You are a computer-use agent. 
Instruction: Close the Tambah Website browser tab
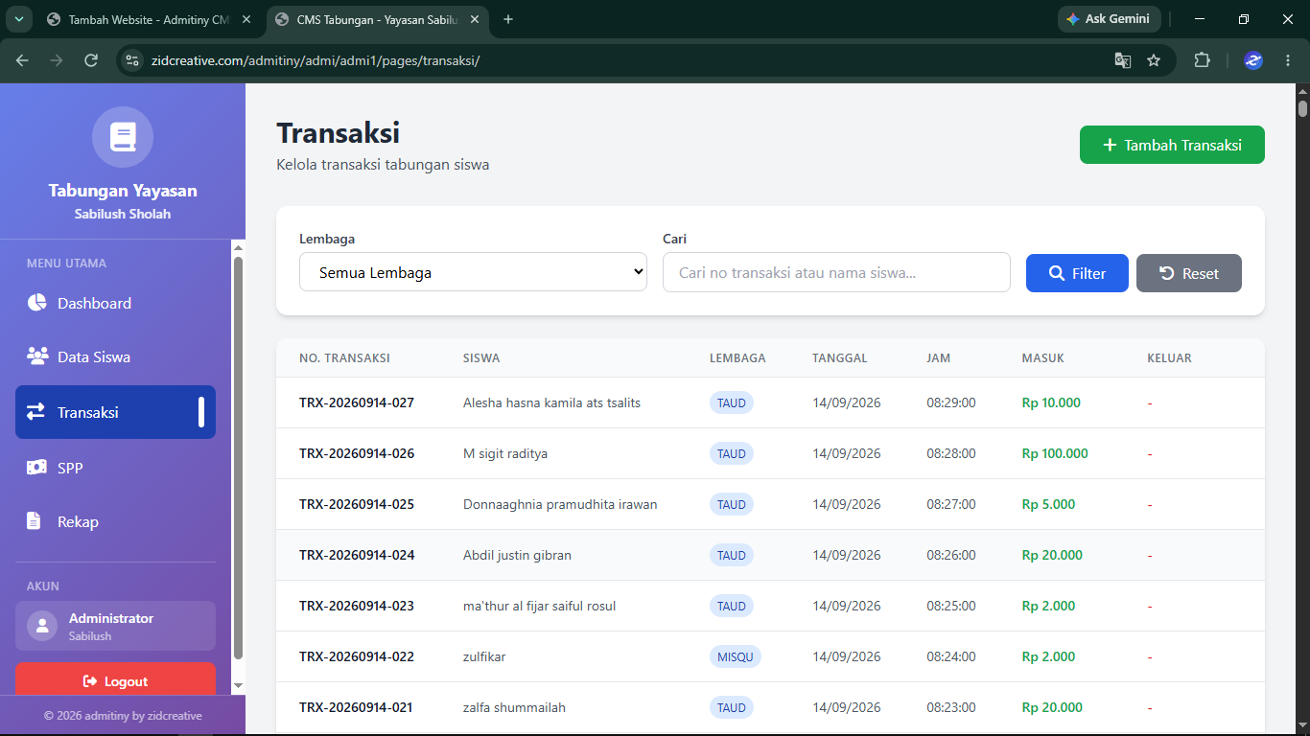click(246, 19)
